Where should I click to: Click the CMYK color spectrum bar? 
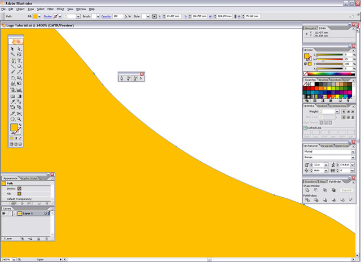coord(331,74)
